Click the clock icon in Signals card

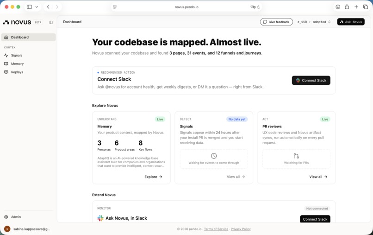[x=214, y=156]
